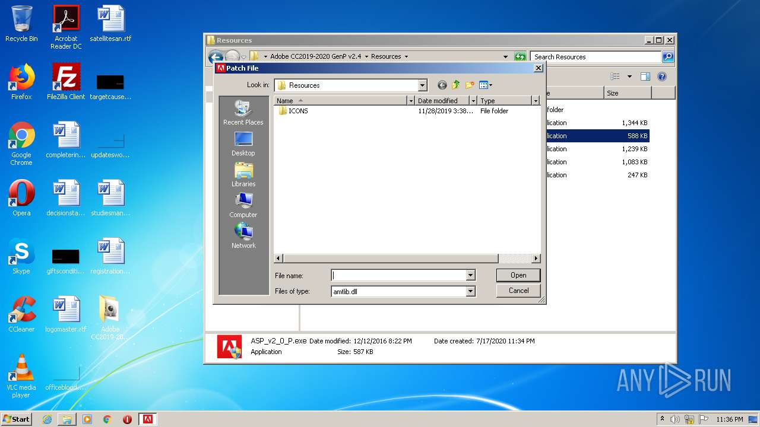Viewport: 760px width, 427px height.
Task: Toggle the preview pane in Explorer
Action: click(645, 77)
